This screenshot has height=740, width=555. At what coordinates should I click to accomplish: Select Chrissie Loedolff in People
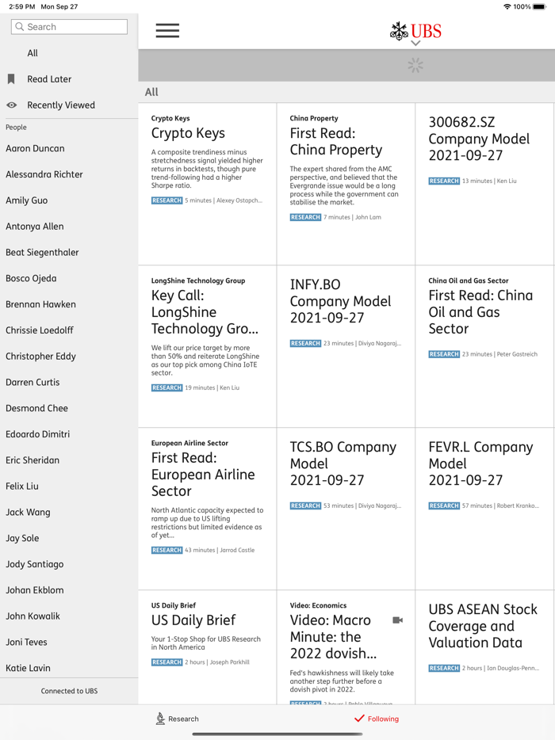tap(39, 330)
